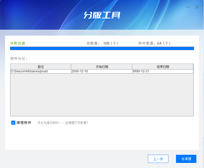This screenshot has width=204, height=168.
Task: Uncheck the 清理附件 checkbox
Action: (x=13, y=123)
